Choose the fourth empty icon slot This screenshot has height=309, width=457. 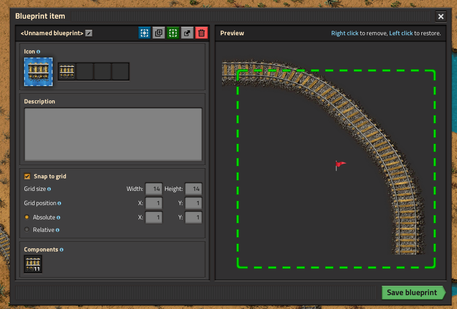(x=120, y=71)
